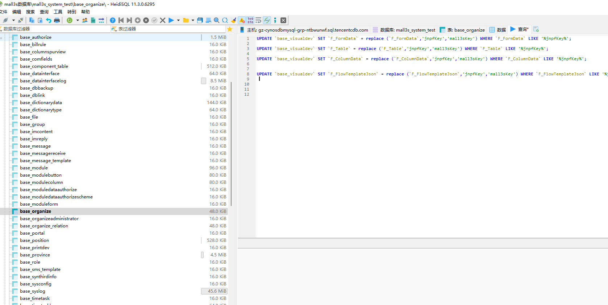Toggle binary hex display icon
The width and height of the screenshot is (608, 305).
[250, 20]
